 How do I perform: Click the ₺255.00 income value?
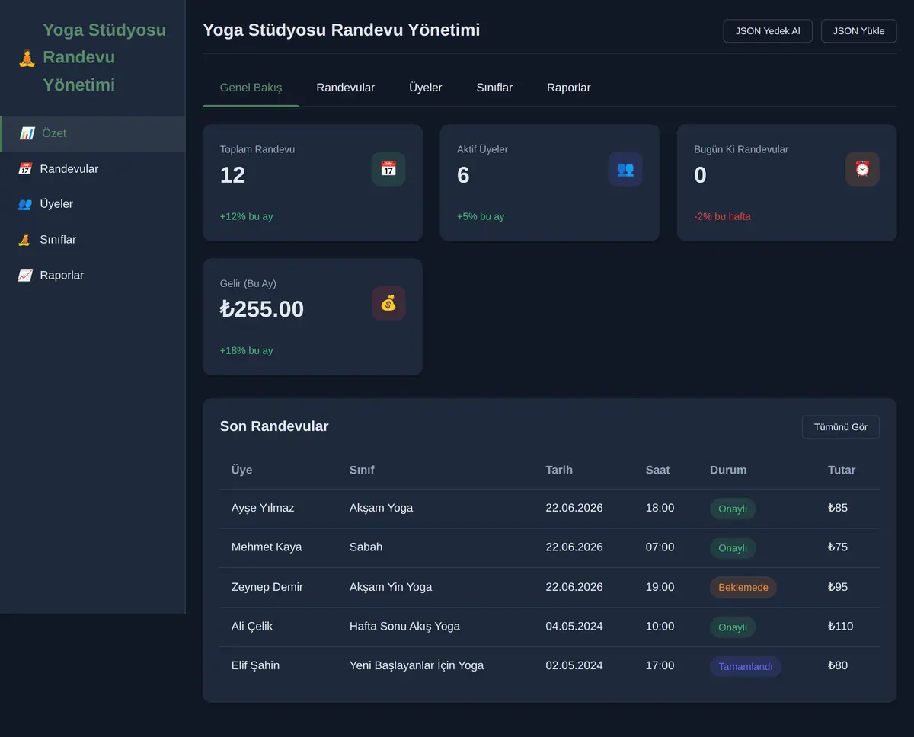(262, 309)
